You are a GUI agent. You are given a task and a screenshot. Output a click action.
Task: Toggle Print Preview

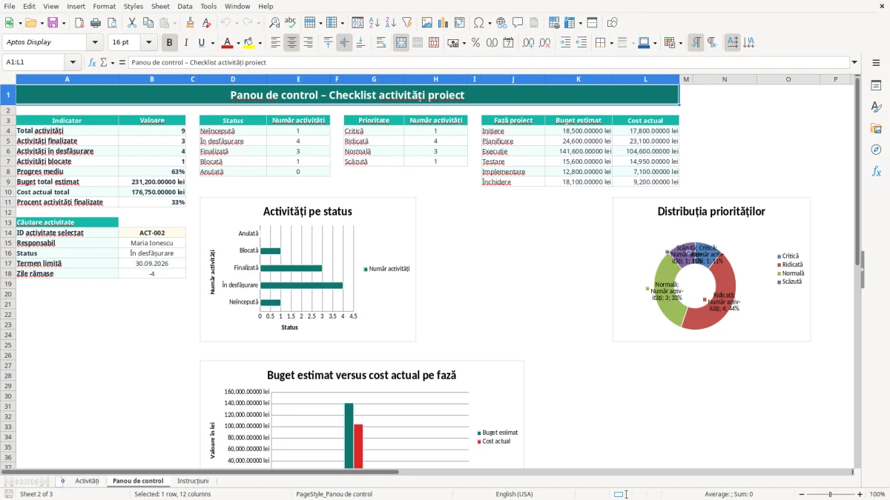[112, 23]
